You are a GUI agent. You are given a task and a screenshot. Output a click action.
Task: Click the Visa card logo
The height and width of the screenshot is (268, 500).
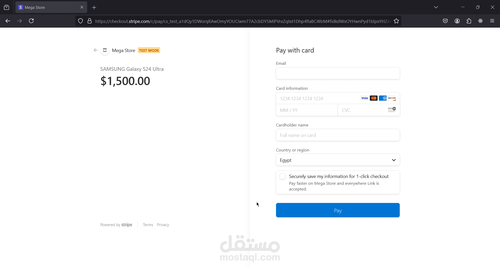[x=365, y=98]
